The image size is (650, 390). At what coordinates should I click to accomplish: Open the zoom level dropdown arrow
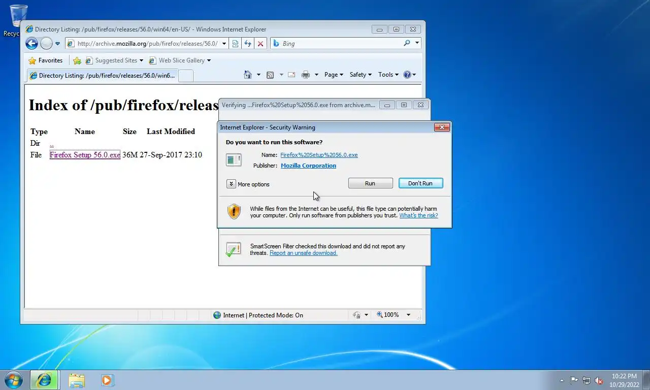coord(408,315)
